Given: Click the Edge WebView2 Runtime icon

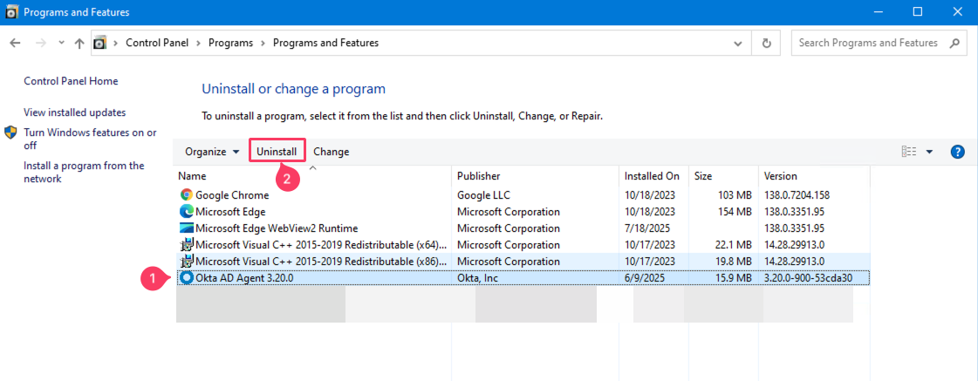Looking at the screenshot, I should 187,228.
